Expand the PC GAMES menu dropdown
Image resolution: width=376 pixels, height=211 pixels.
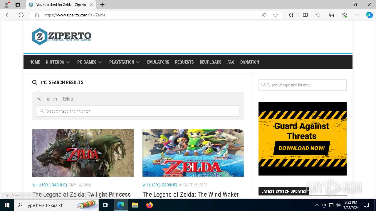90,62
